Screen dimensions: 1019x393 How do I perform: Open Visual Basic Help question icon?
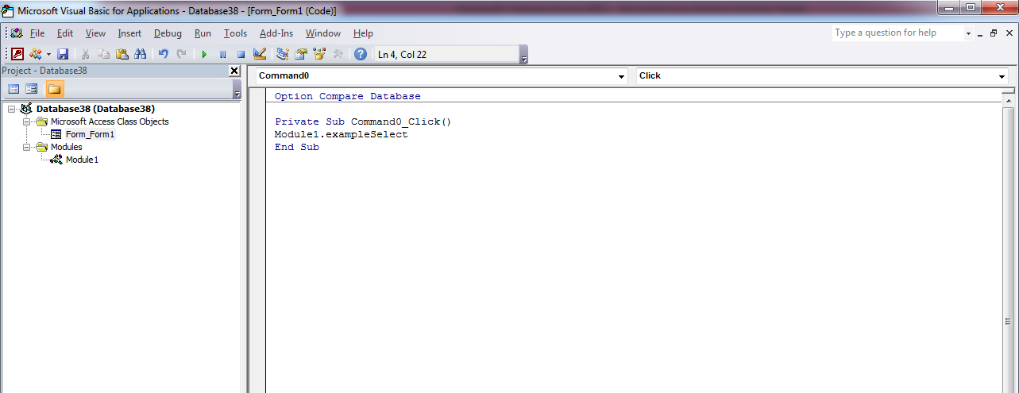point(361,54)
